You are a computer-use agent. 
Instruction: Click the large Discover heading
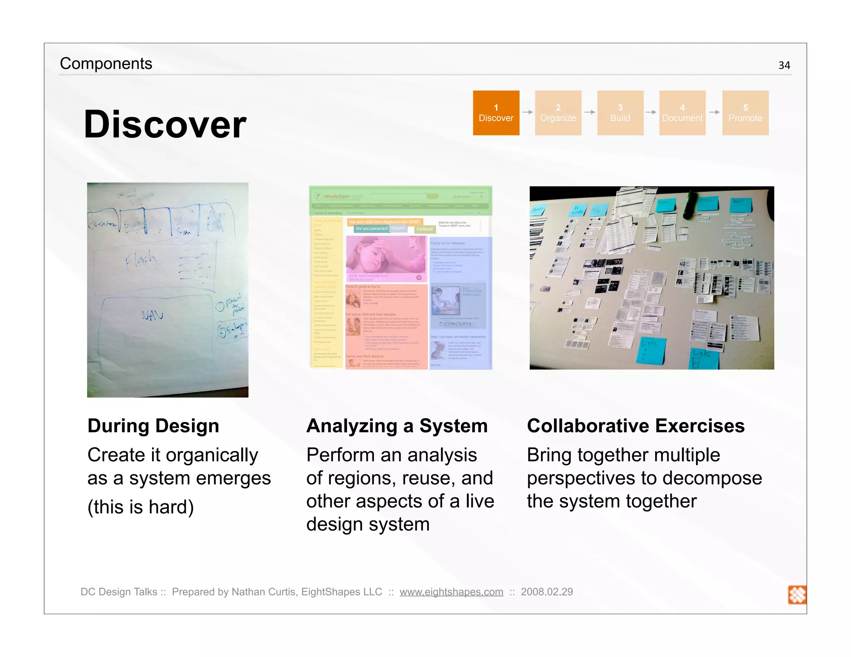pos(165,124)
